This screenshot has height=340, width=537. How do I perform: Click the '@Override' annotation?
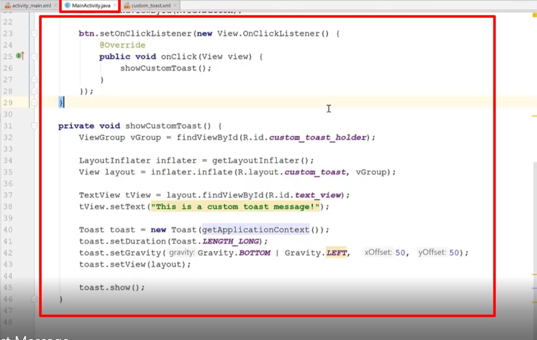pos(122,45)
